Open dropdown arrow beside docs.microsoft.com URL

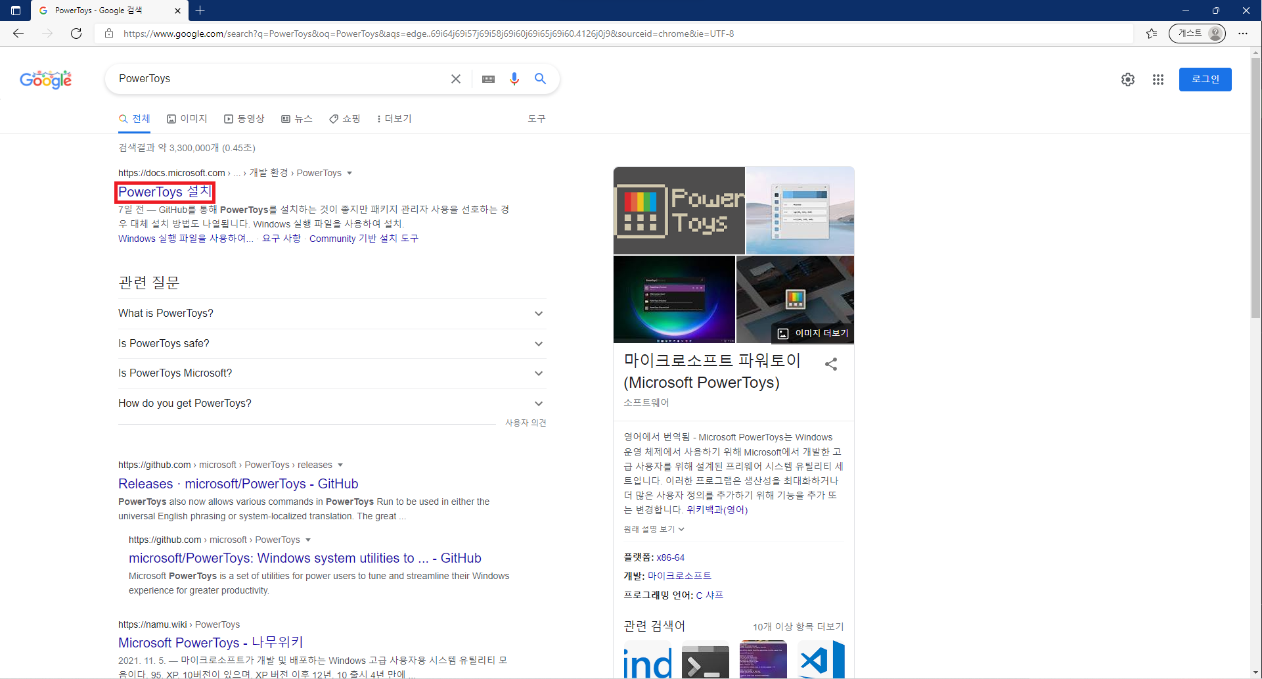click(x=349, y=173)
